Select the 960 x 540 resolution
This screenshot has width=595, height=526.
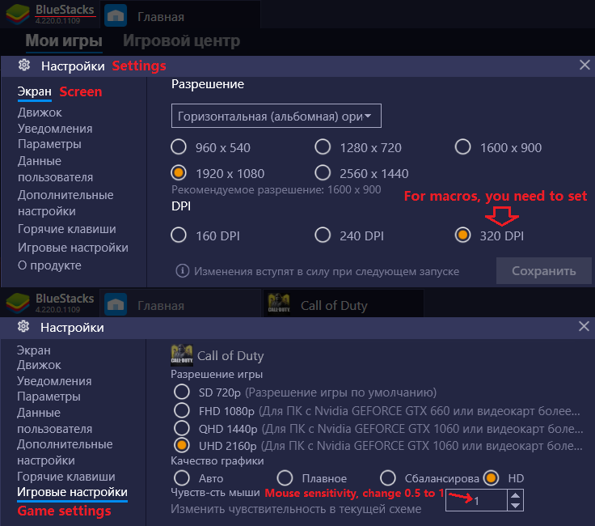179,147
